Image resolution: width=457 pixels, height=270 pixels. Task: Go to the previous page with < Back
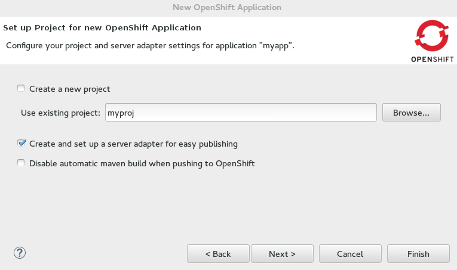click(218, 254)
